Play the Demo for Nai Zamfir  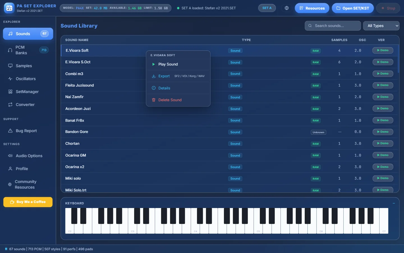(383, 97)
